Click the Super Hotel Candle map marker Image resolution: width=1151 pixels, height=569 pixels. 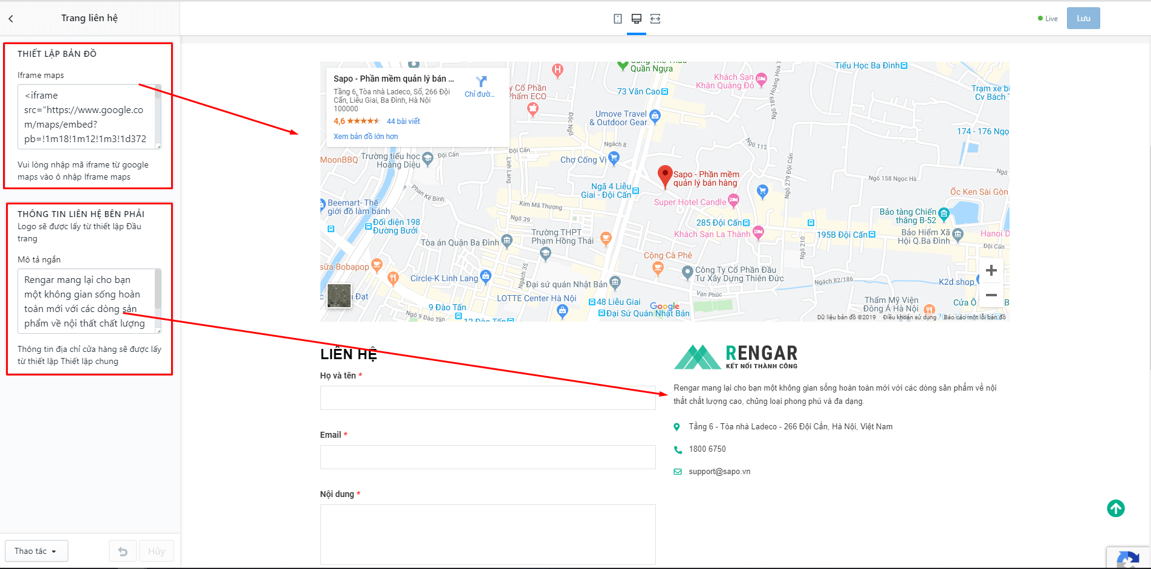733,200
